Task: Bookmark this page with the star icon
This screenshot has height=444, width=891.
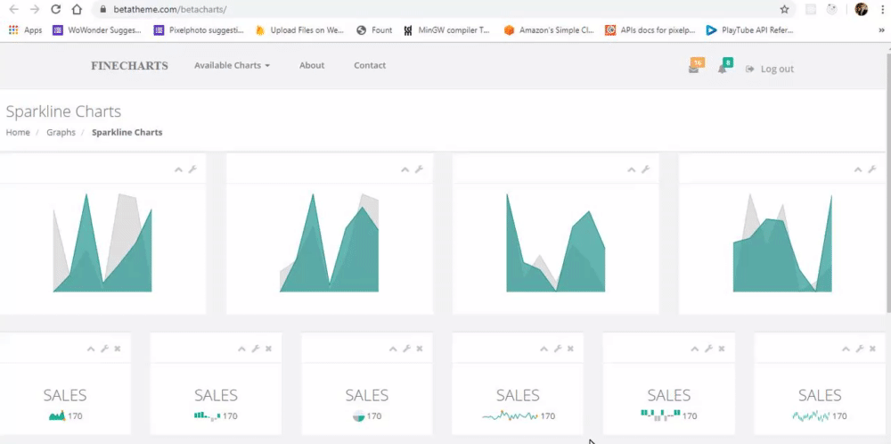Action: [785, 9]
